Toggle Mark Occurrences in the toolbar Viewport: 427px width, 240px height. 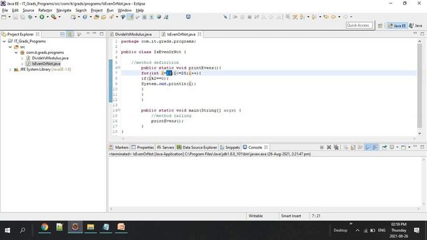point(131,17)
